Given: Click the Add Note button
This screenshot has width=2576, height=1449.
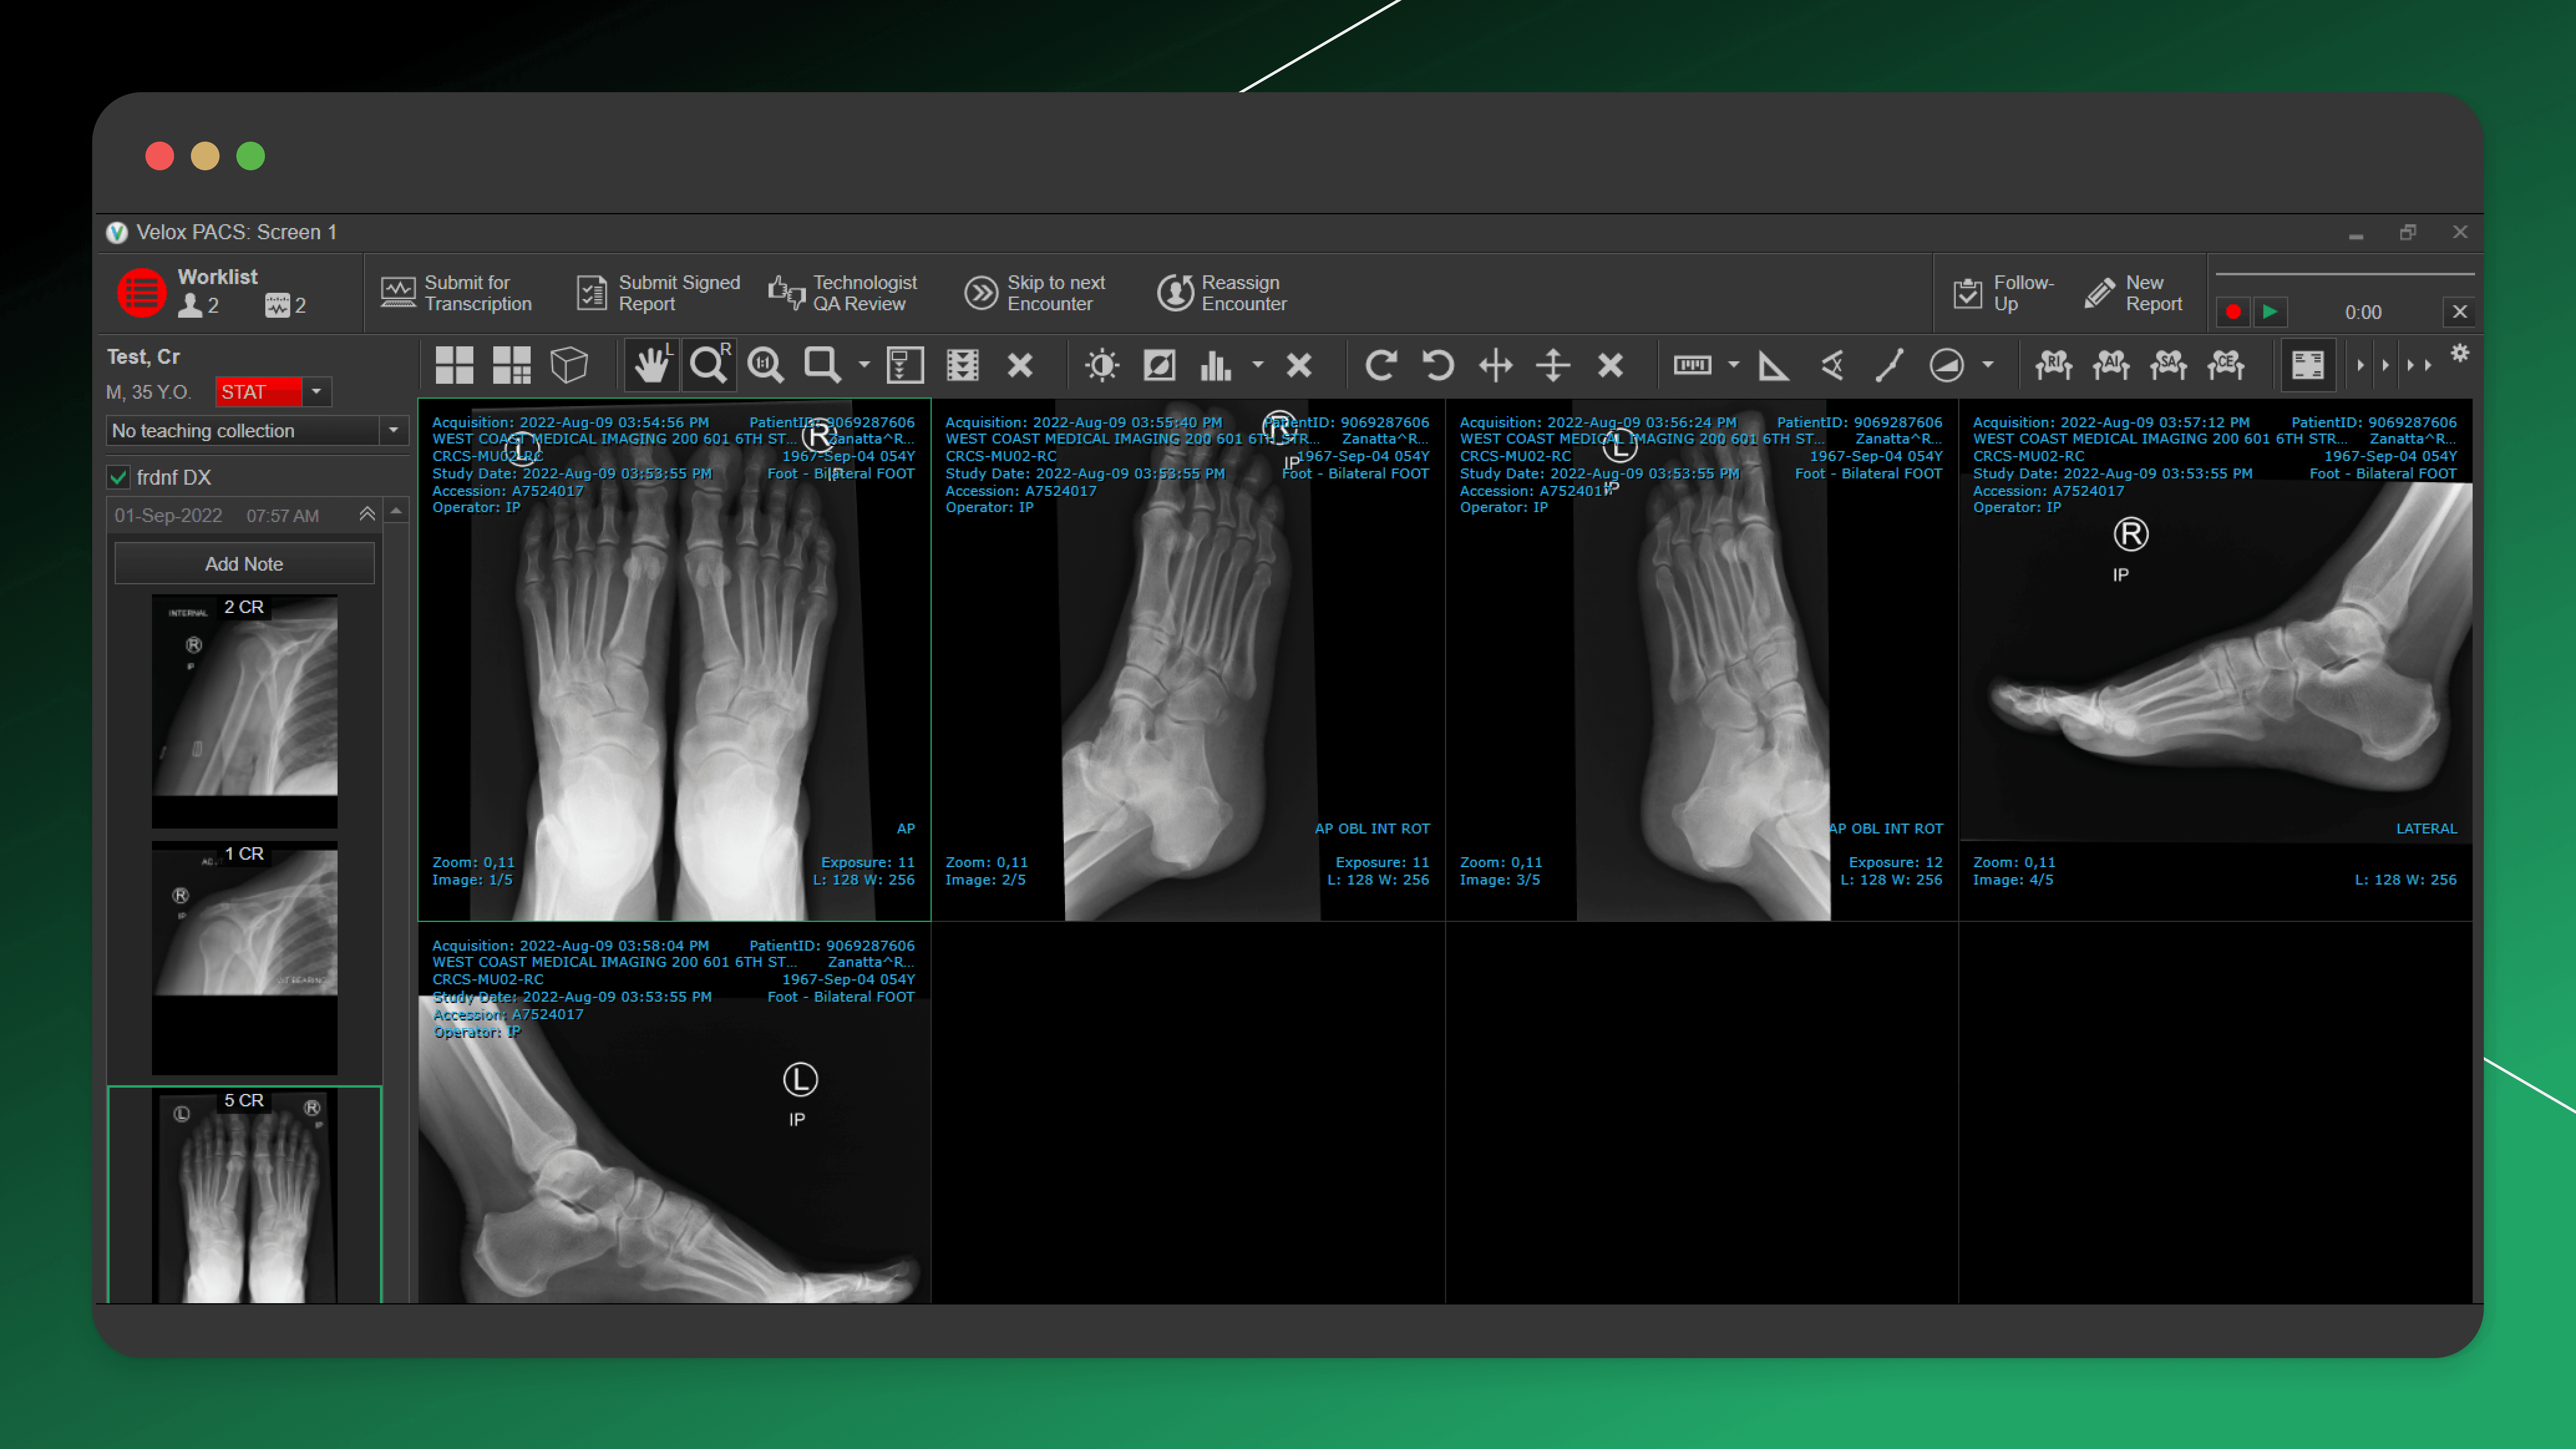Looking at the screenshot, I should click(244, 563).
